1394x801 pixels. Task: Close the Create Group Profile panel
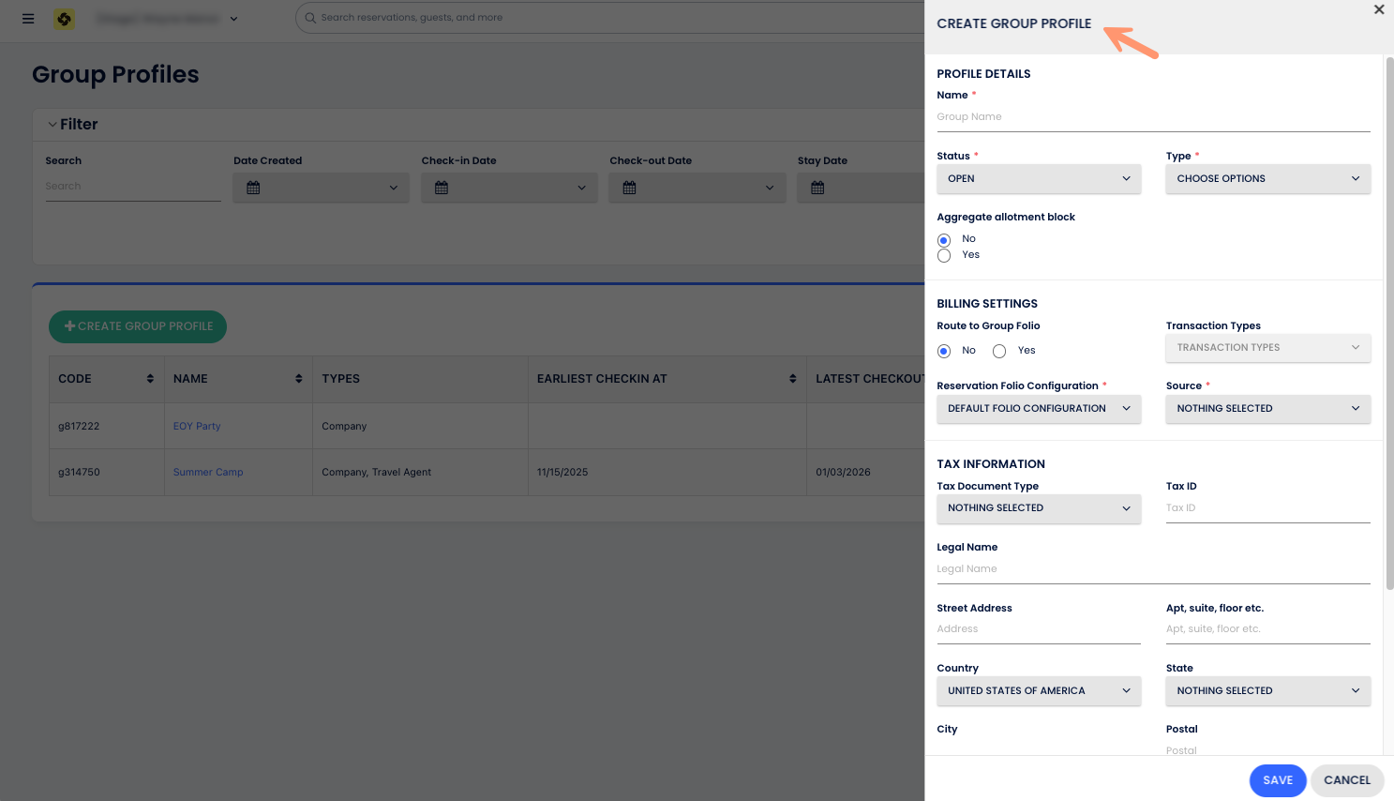point(1378,10)
